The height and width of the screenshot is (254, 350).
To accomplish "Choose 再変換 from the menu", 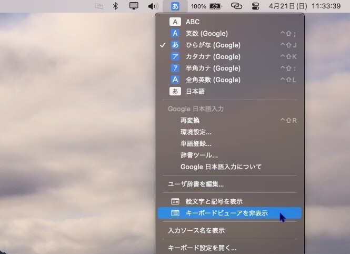I will [x=229, y=120].
